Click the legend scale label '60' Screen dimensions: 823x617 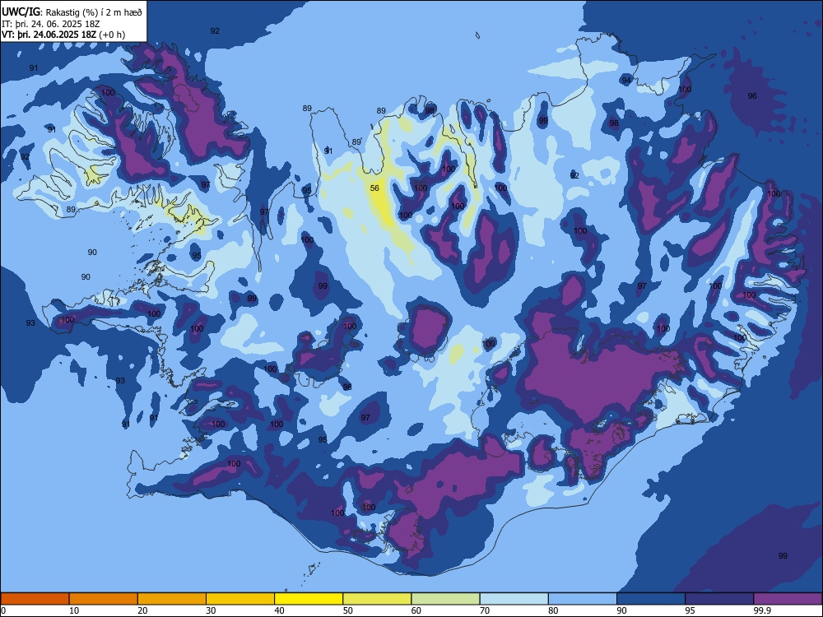[x=416, y=610]
